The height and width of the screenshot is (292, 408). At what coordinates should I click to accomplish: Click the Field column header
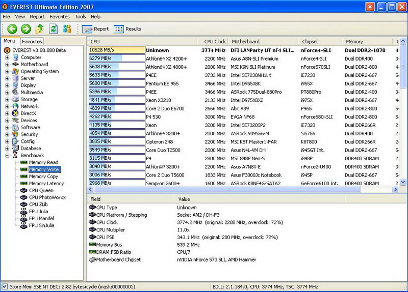point(131,199)
